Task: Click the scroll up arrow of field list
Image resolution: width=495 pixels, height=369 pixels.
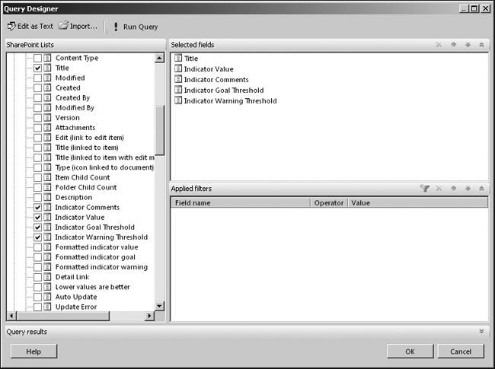Action: [159, 58]
